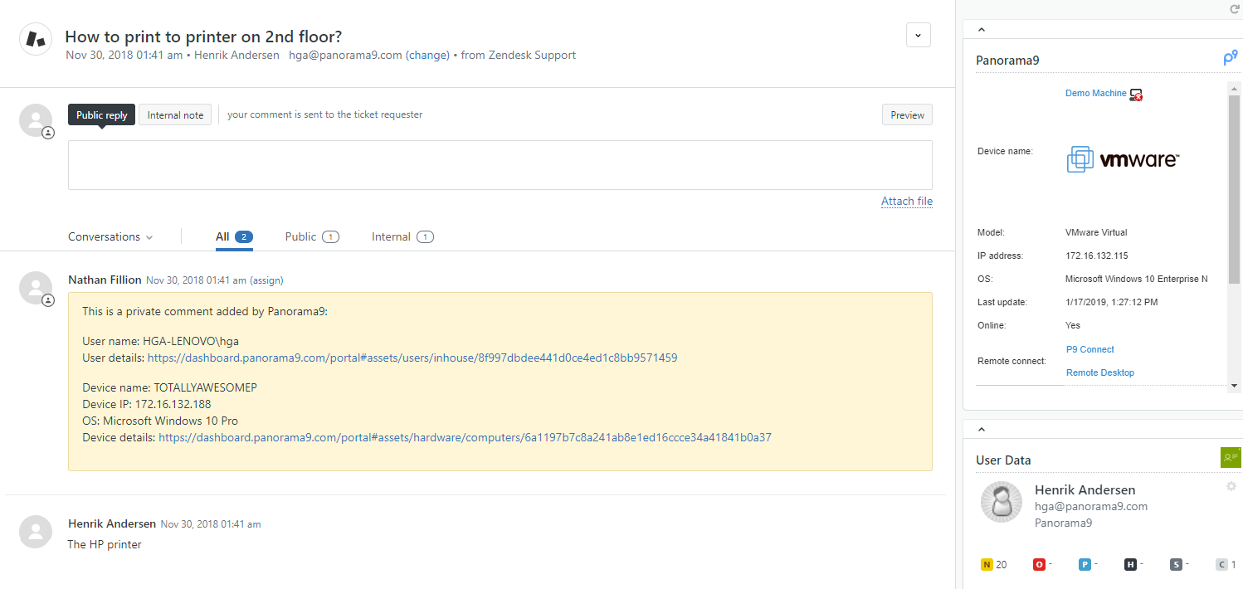The image size is (1243, 589).
Task: Click 'Device IP: 172.16.132.188' in comment
Action: point(146,404)
